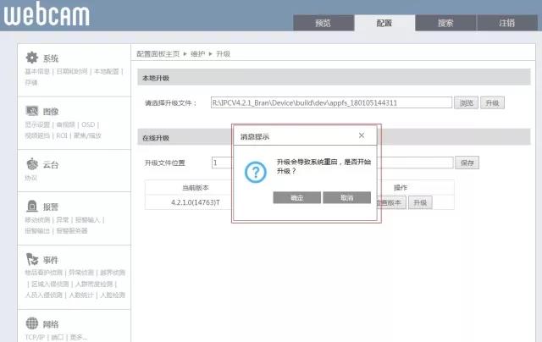Click the 云台 PTZ icon in sidebar
This screenshot has height=342, width=542.
point(32,164)
